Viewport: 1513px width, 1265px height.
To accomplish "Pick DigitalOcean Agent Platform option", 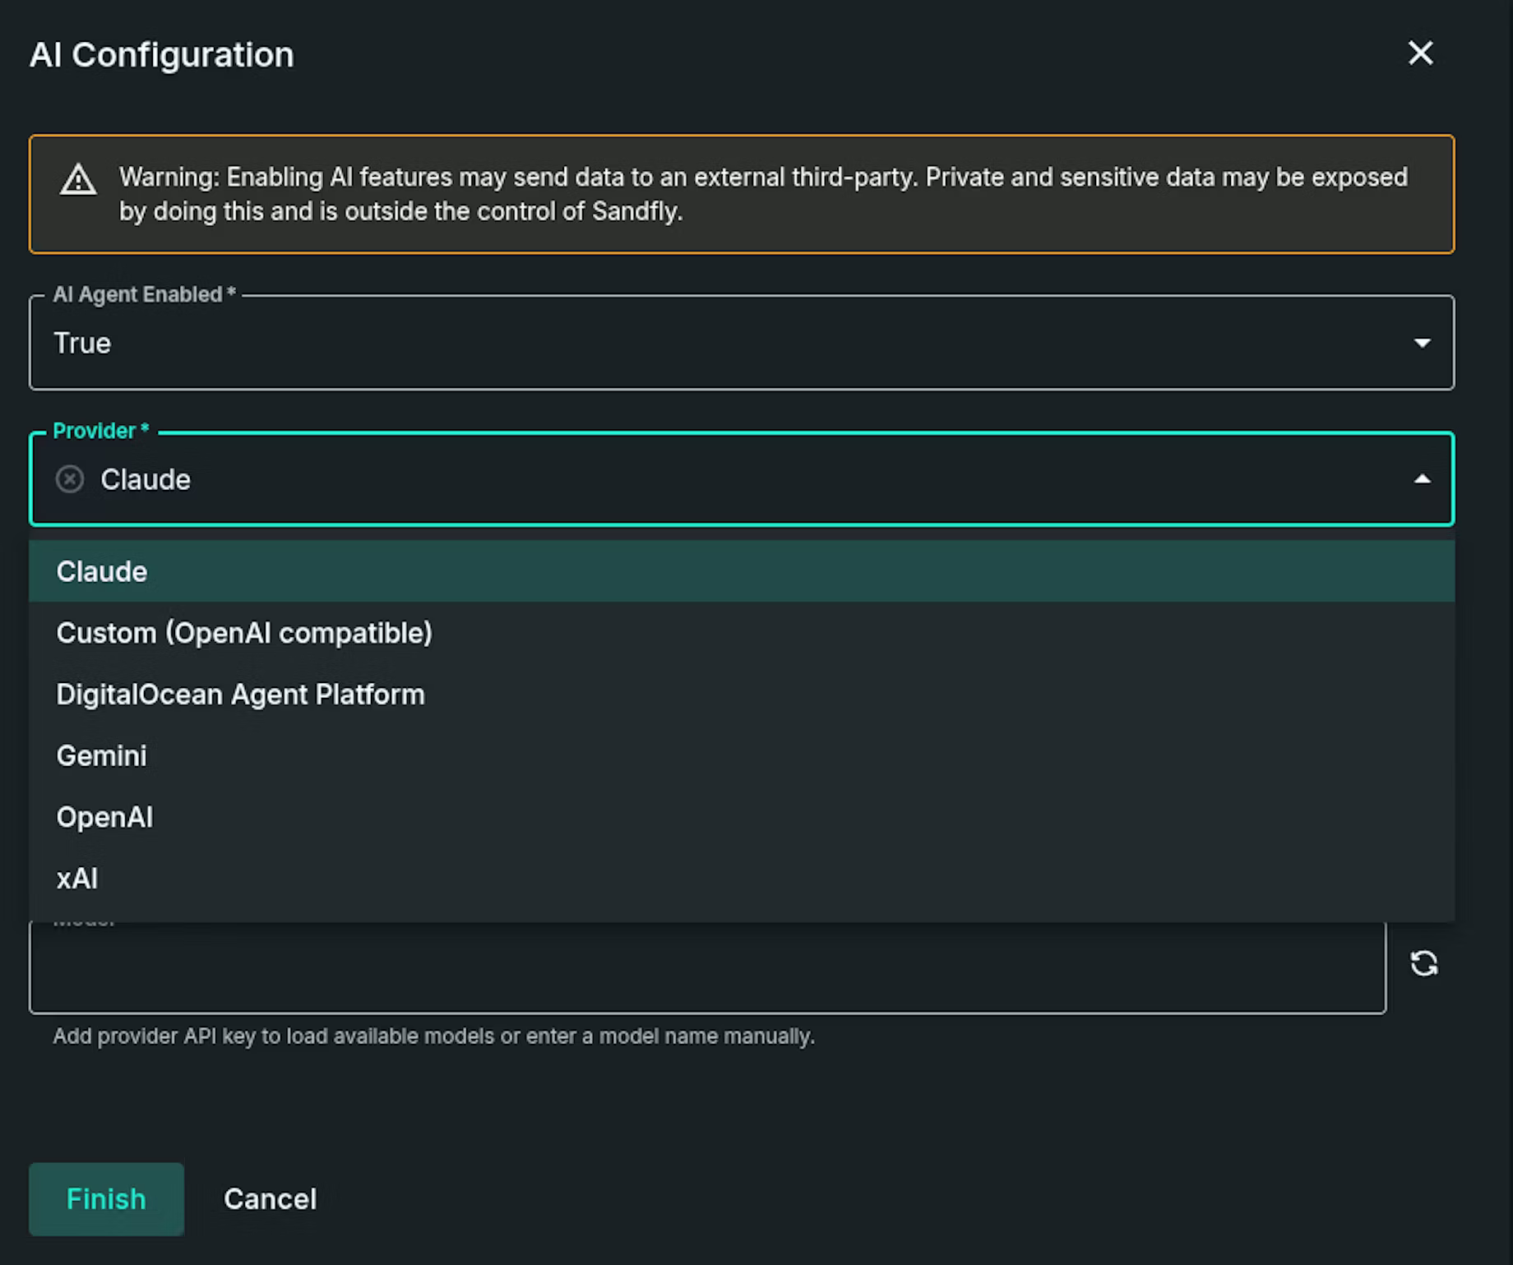I will coord(742,695).
